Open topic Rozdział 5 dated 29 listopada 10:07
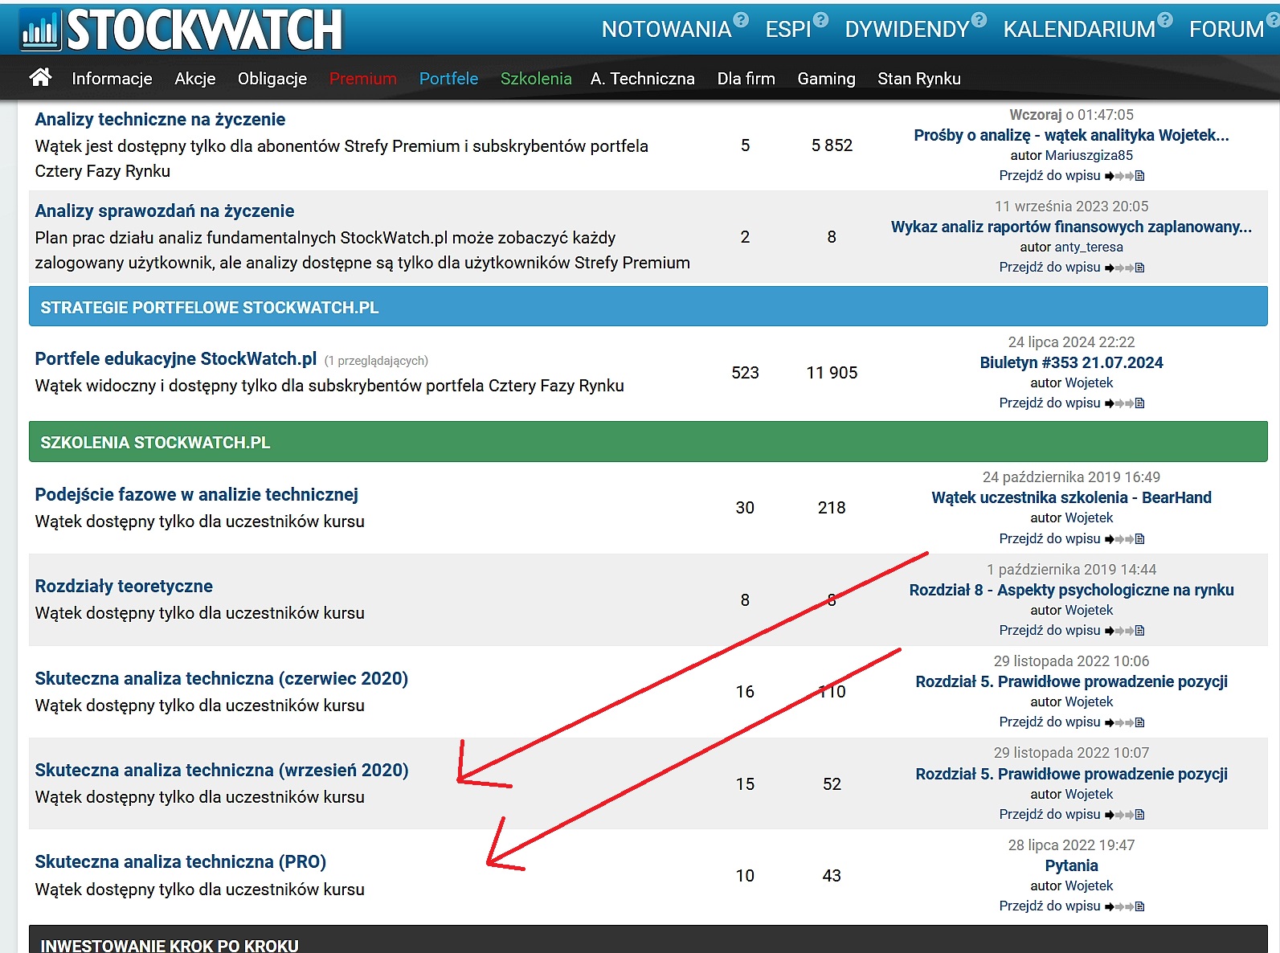This screenshot has height=953, width=1280. (x=1071, y=774)
